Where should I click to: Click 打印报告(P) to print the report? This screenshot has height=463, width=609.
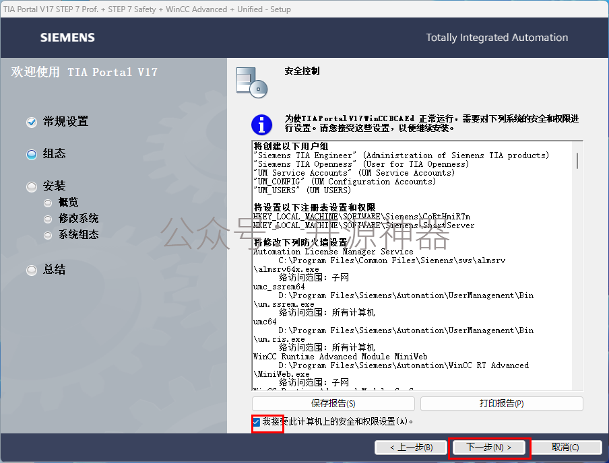click(x=501, y=404)
